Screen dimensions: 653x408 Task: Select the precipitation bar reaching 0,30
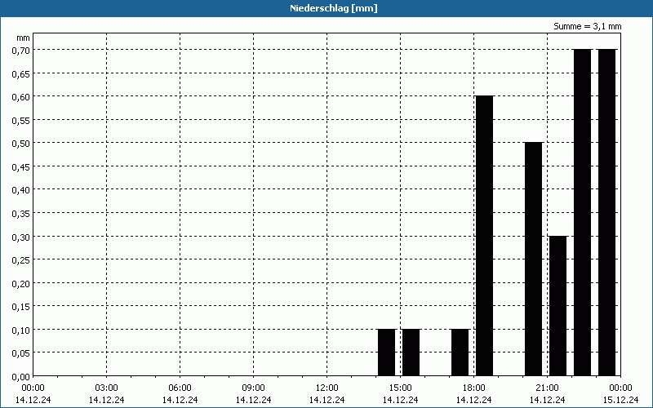pos(558,306)
